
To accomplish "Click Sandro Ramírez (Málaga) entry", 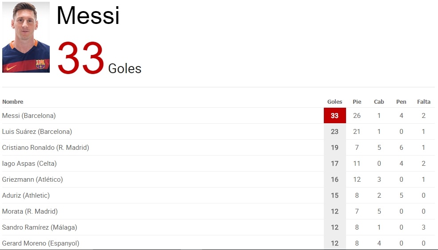I will tap(40, 227).
